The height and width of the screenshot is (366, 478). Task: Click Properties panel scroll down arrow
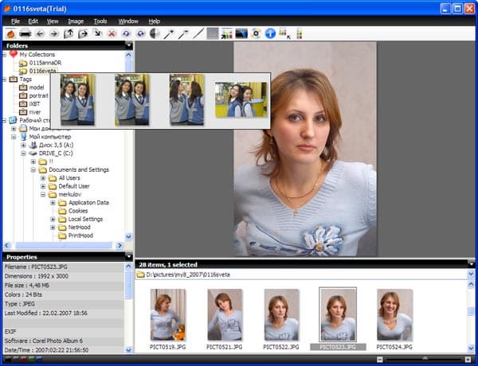pyautogui.click(x=128, y=350)
